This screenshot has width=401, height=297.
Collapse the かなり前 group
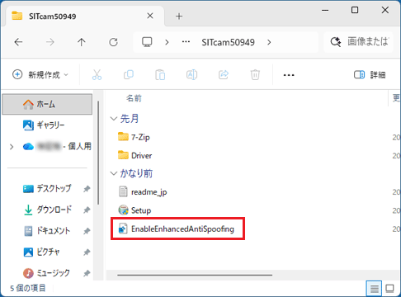[114, 173]
